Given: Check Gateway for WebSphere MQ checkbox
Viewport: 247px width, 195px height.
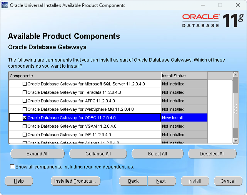Looking at the screenshot, I should (x=25, y=109).
